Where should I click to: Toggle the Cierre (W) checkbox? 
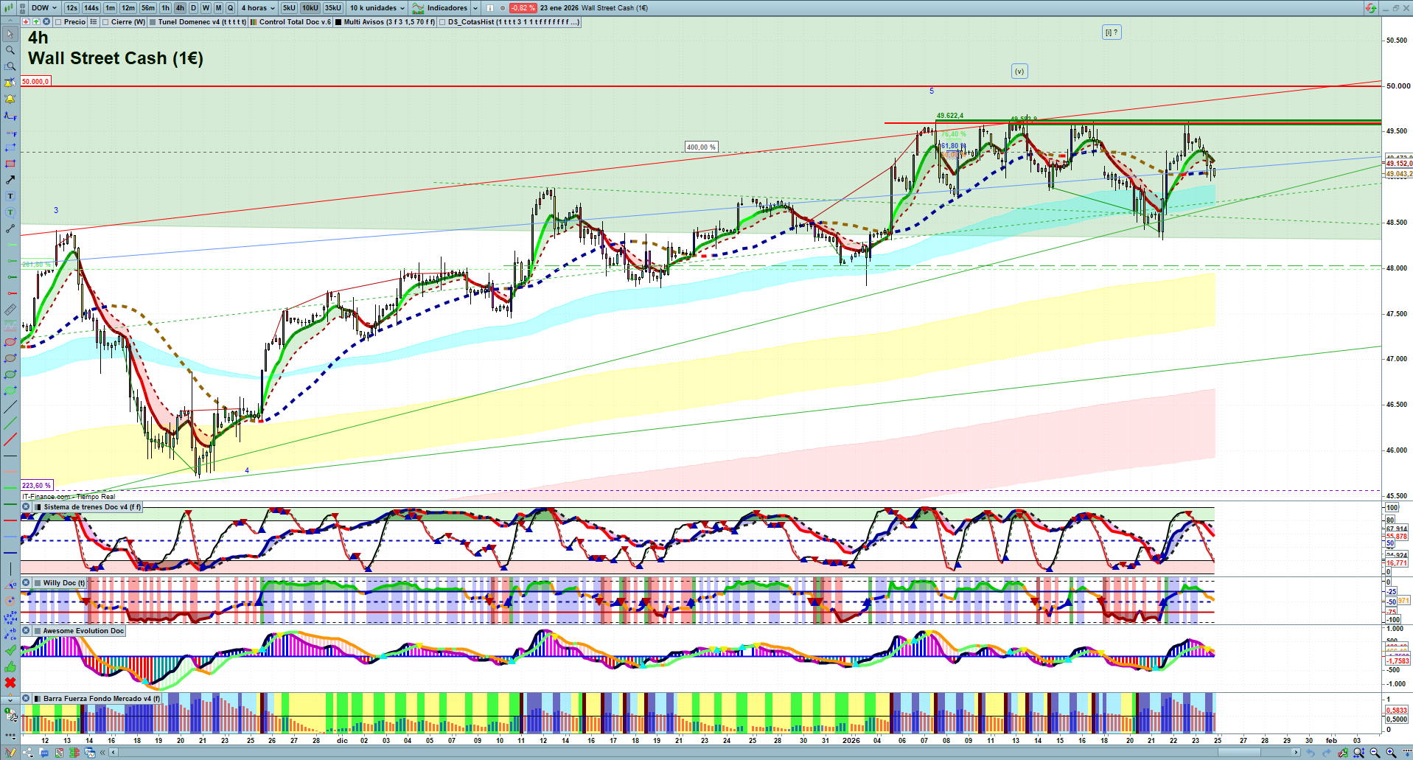click(x=106, y=22)
